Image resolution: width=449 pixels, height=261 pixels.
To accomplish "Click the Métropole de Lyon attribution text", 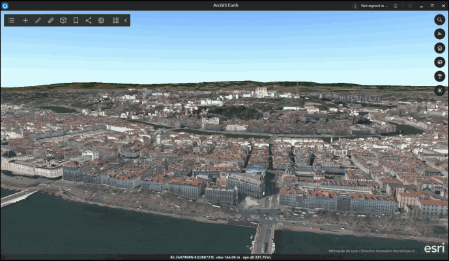I will click(373, 251).
